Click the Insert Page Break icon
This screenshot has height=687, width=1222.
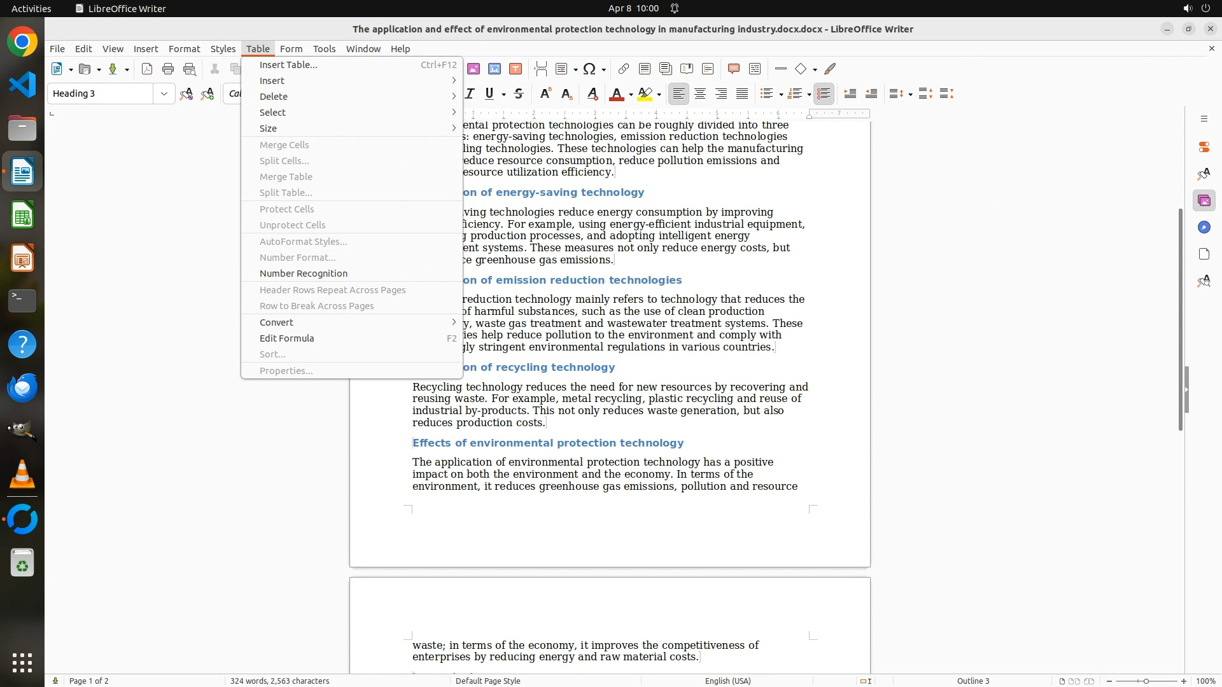[541, 69]
